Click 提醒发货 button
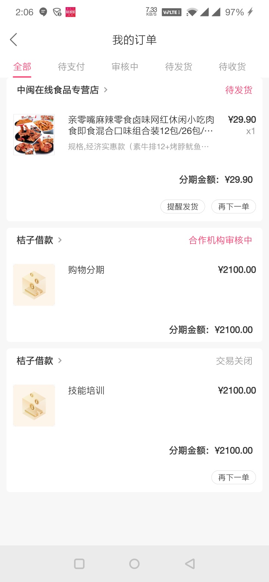Image resolution: width=269 pixels, height=582 pixels. [x=183, y=207]
